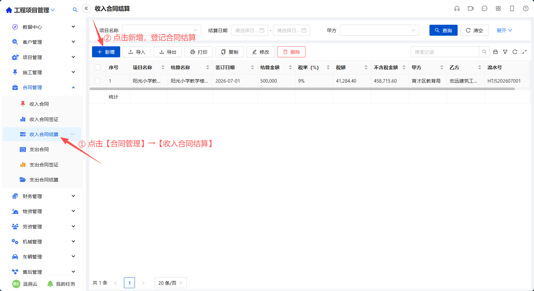The image size is (534, 291).
Task: Collapse the 合同管理 menu
Action: point(44,87)
